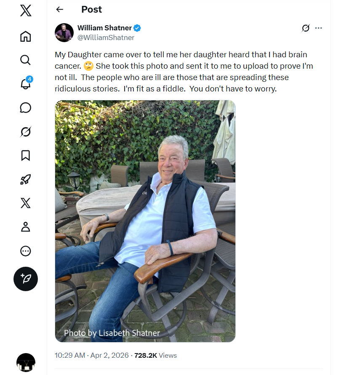Click the @WilliamShatner handle
344x375 pixels.
(x=106, y=37)
